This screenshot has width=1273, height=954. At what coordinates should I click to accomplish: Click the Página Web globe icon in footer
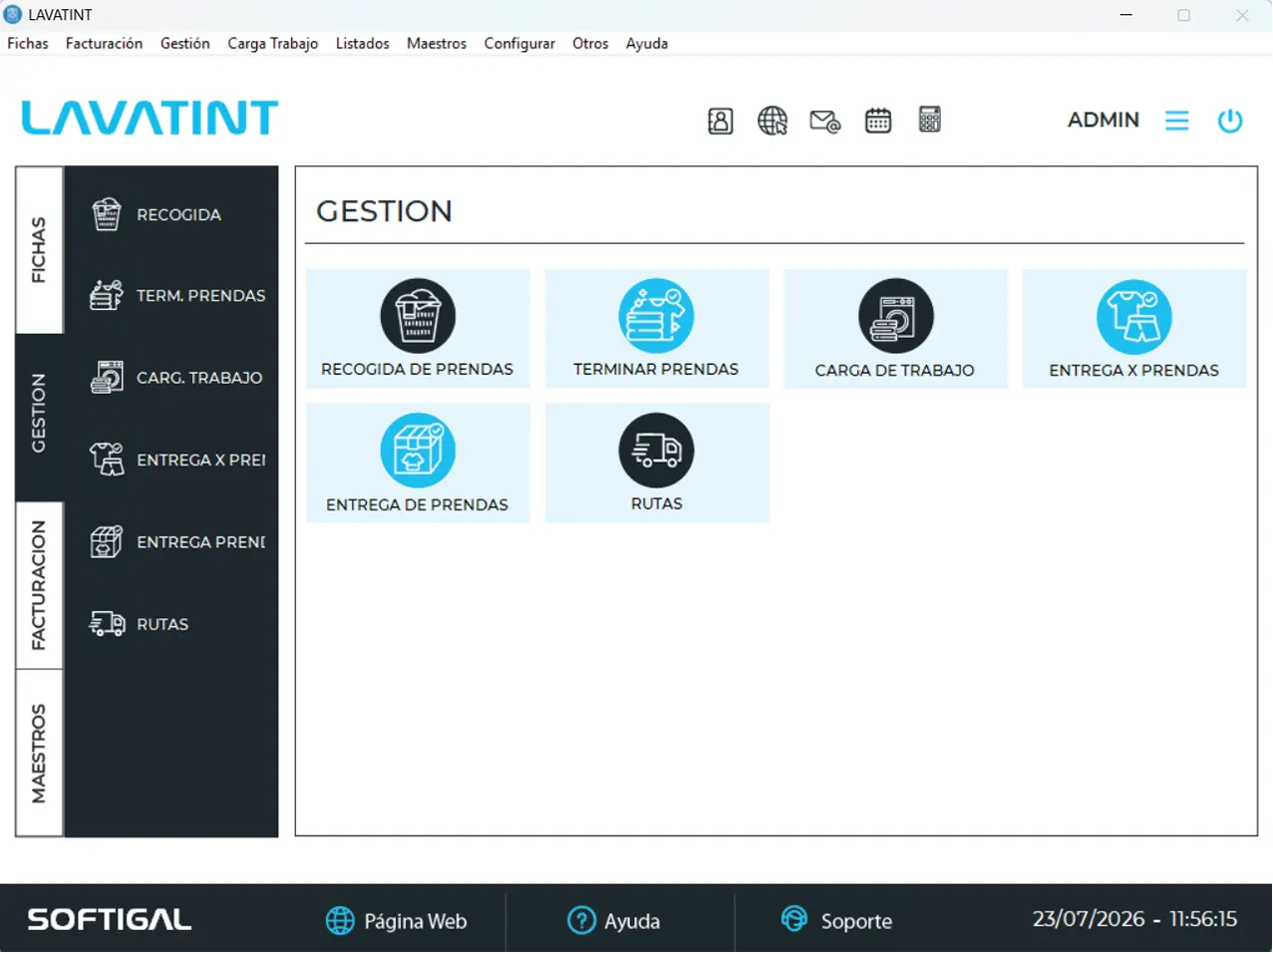[x=340, y=920]
